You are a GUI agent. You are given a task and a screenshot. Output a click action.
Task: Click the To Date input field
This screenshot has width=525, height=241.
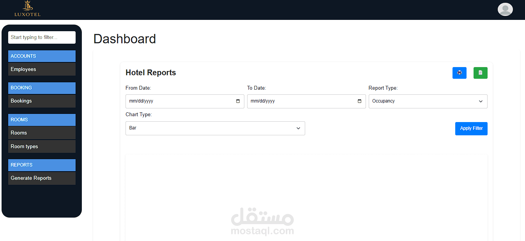pyautogui.click(x=306, y=101)
